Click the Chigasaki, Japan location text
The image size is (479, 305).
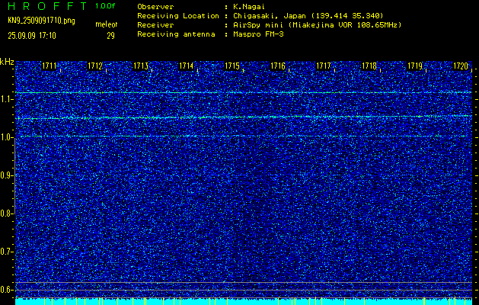pyautogui.click(x=308, y=16)
